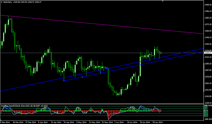
Task: Click the 1408.35 price axis label
Action: (208, 5)
